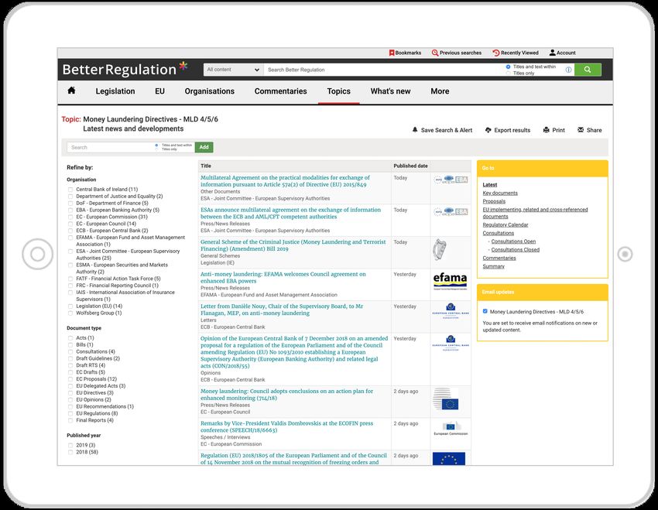Screen dimensions: 658x510
Task: Check the FATF - Financial Action Task Force filter
Action: [70, 279]
